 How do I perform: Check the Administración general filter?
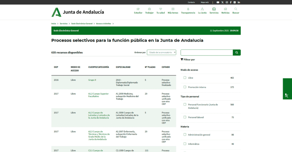(x=185, y=135)
